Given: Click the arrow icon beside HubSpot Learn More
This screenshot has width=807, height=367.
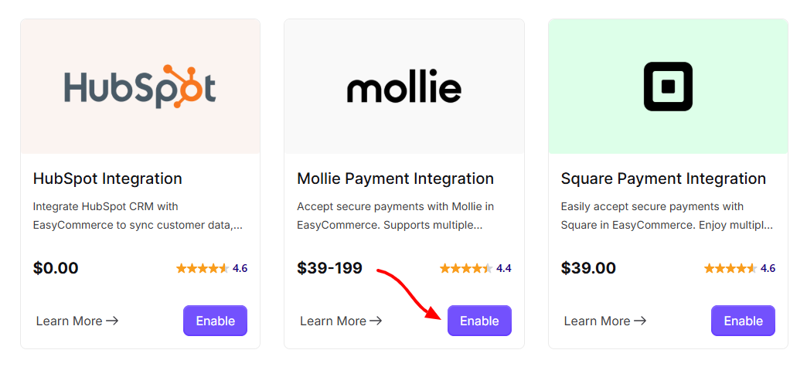Looking at the screenshot, I should point(112,321).
